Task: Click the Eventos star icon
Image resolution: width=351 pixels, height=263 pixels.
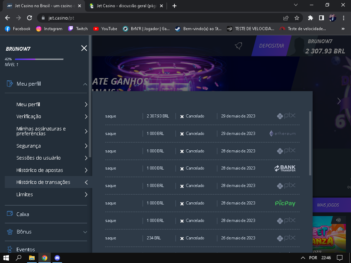Action: (10, 249)
